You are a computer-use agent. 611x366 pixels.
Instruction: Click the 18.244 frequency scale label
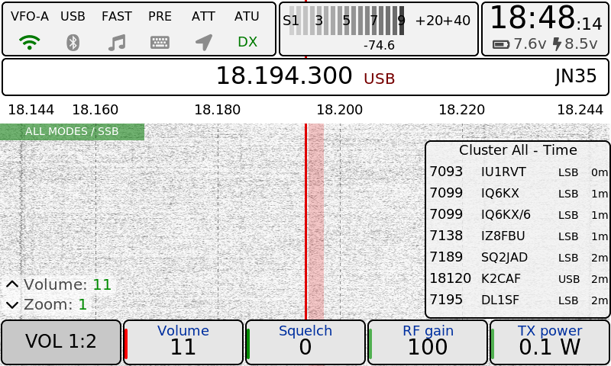(580, 110)
